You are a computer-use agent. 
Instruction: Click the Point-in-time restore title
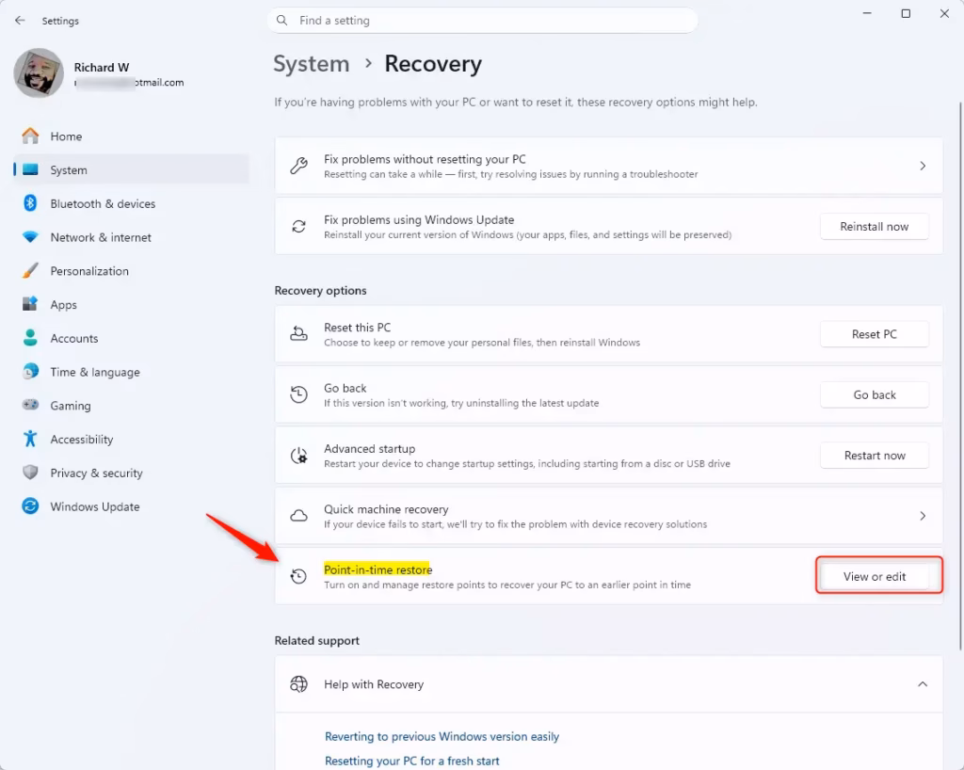point(378,569)
